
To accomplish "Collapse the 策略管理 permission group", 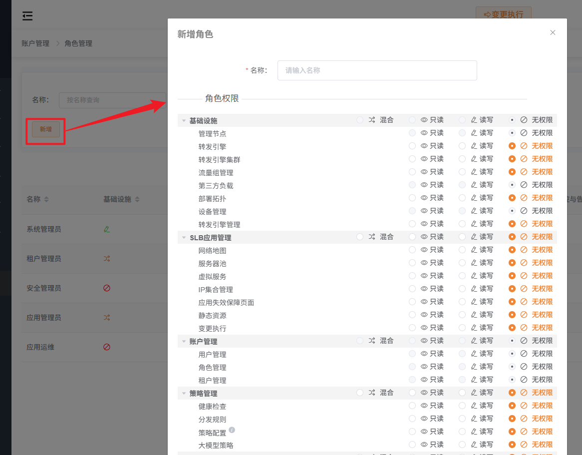I will click(x=184, y=394).
